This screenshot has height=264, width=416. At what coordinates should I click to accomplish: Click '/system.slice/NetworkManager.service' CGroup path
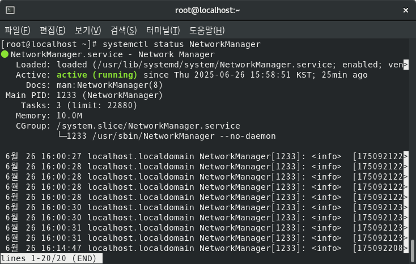click(x=148, y=126)
